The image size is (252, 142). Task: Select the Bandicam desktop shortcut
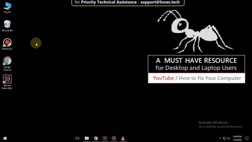pyautogui.click(x=7, y=44)
